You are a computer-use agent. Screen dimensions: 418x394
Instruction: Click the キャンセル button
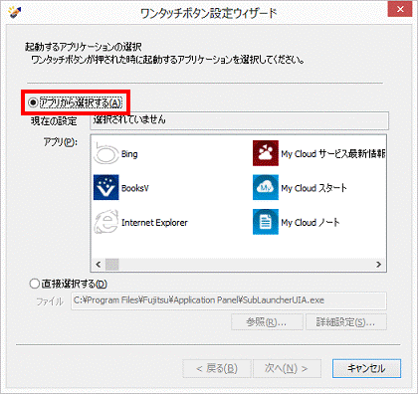coord(366,368)
